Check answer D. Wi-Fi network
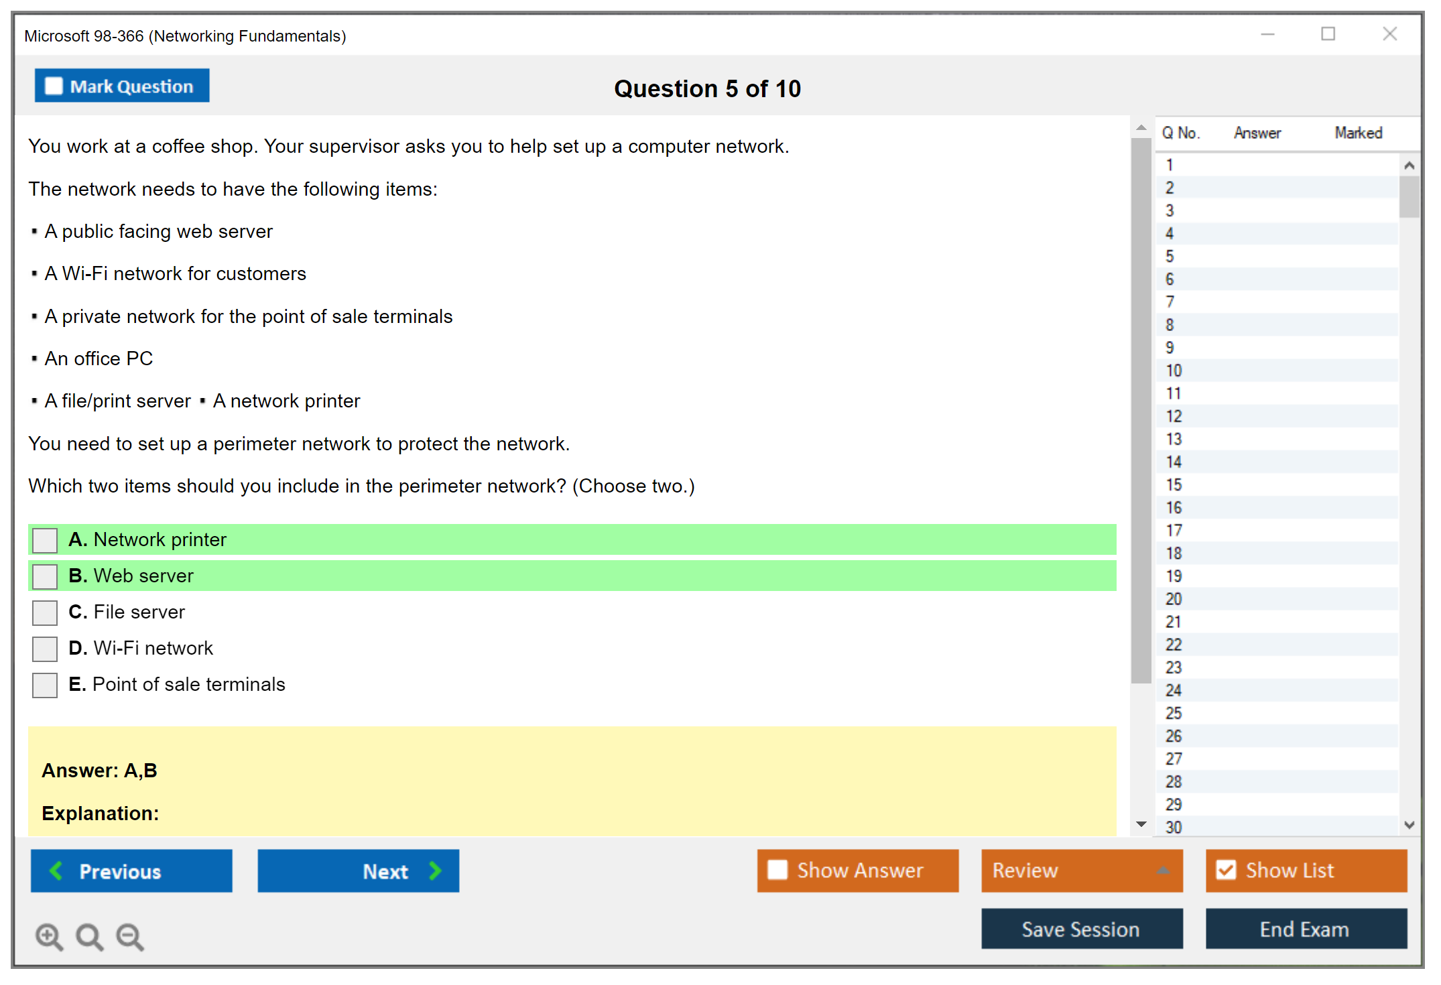The image size is (1441, 985). (x=45, y=649)
